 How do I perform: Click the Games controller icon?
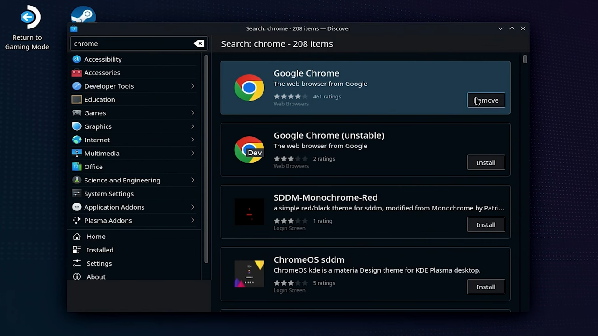[x=77, y=113]
